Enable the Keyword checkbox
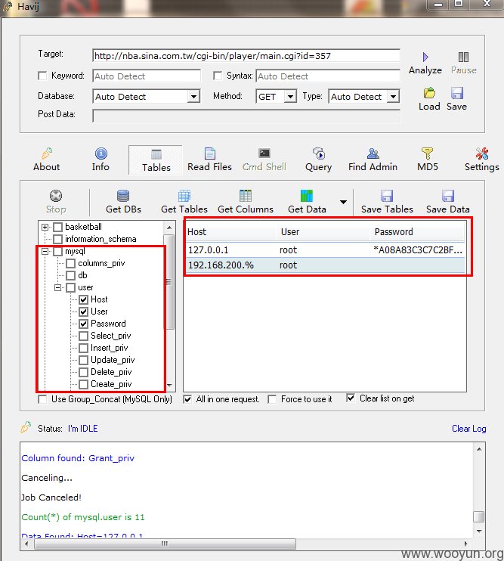 [x=42, y=76]
